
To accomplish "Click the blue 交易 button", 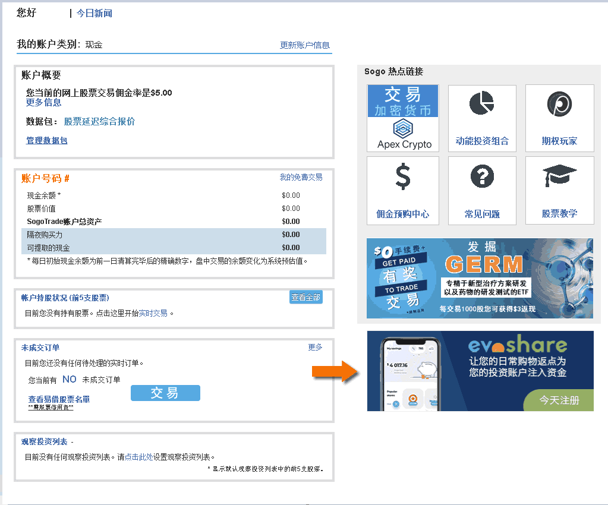I will (166, 393).
